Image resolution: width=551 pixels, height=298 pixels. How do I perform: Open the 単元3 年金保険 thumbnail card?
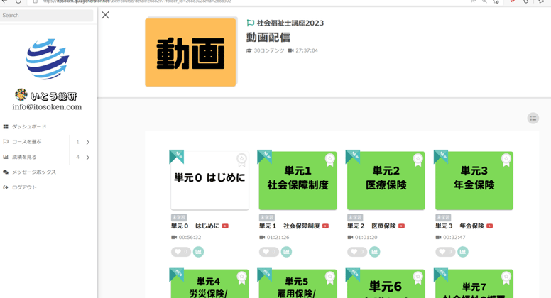point(474,181)
